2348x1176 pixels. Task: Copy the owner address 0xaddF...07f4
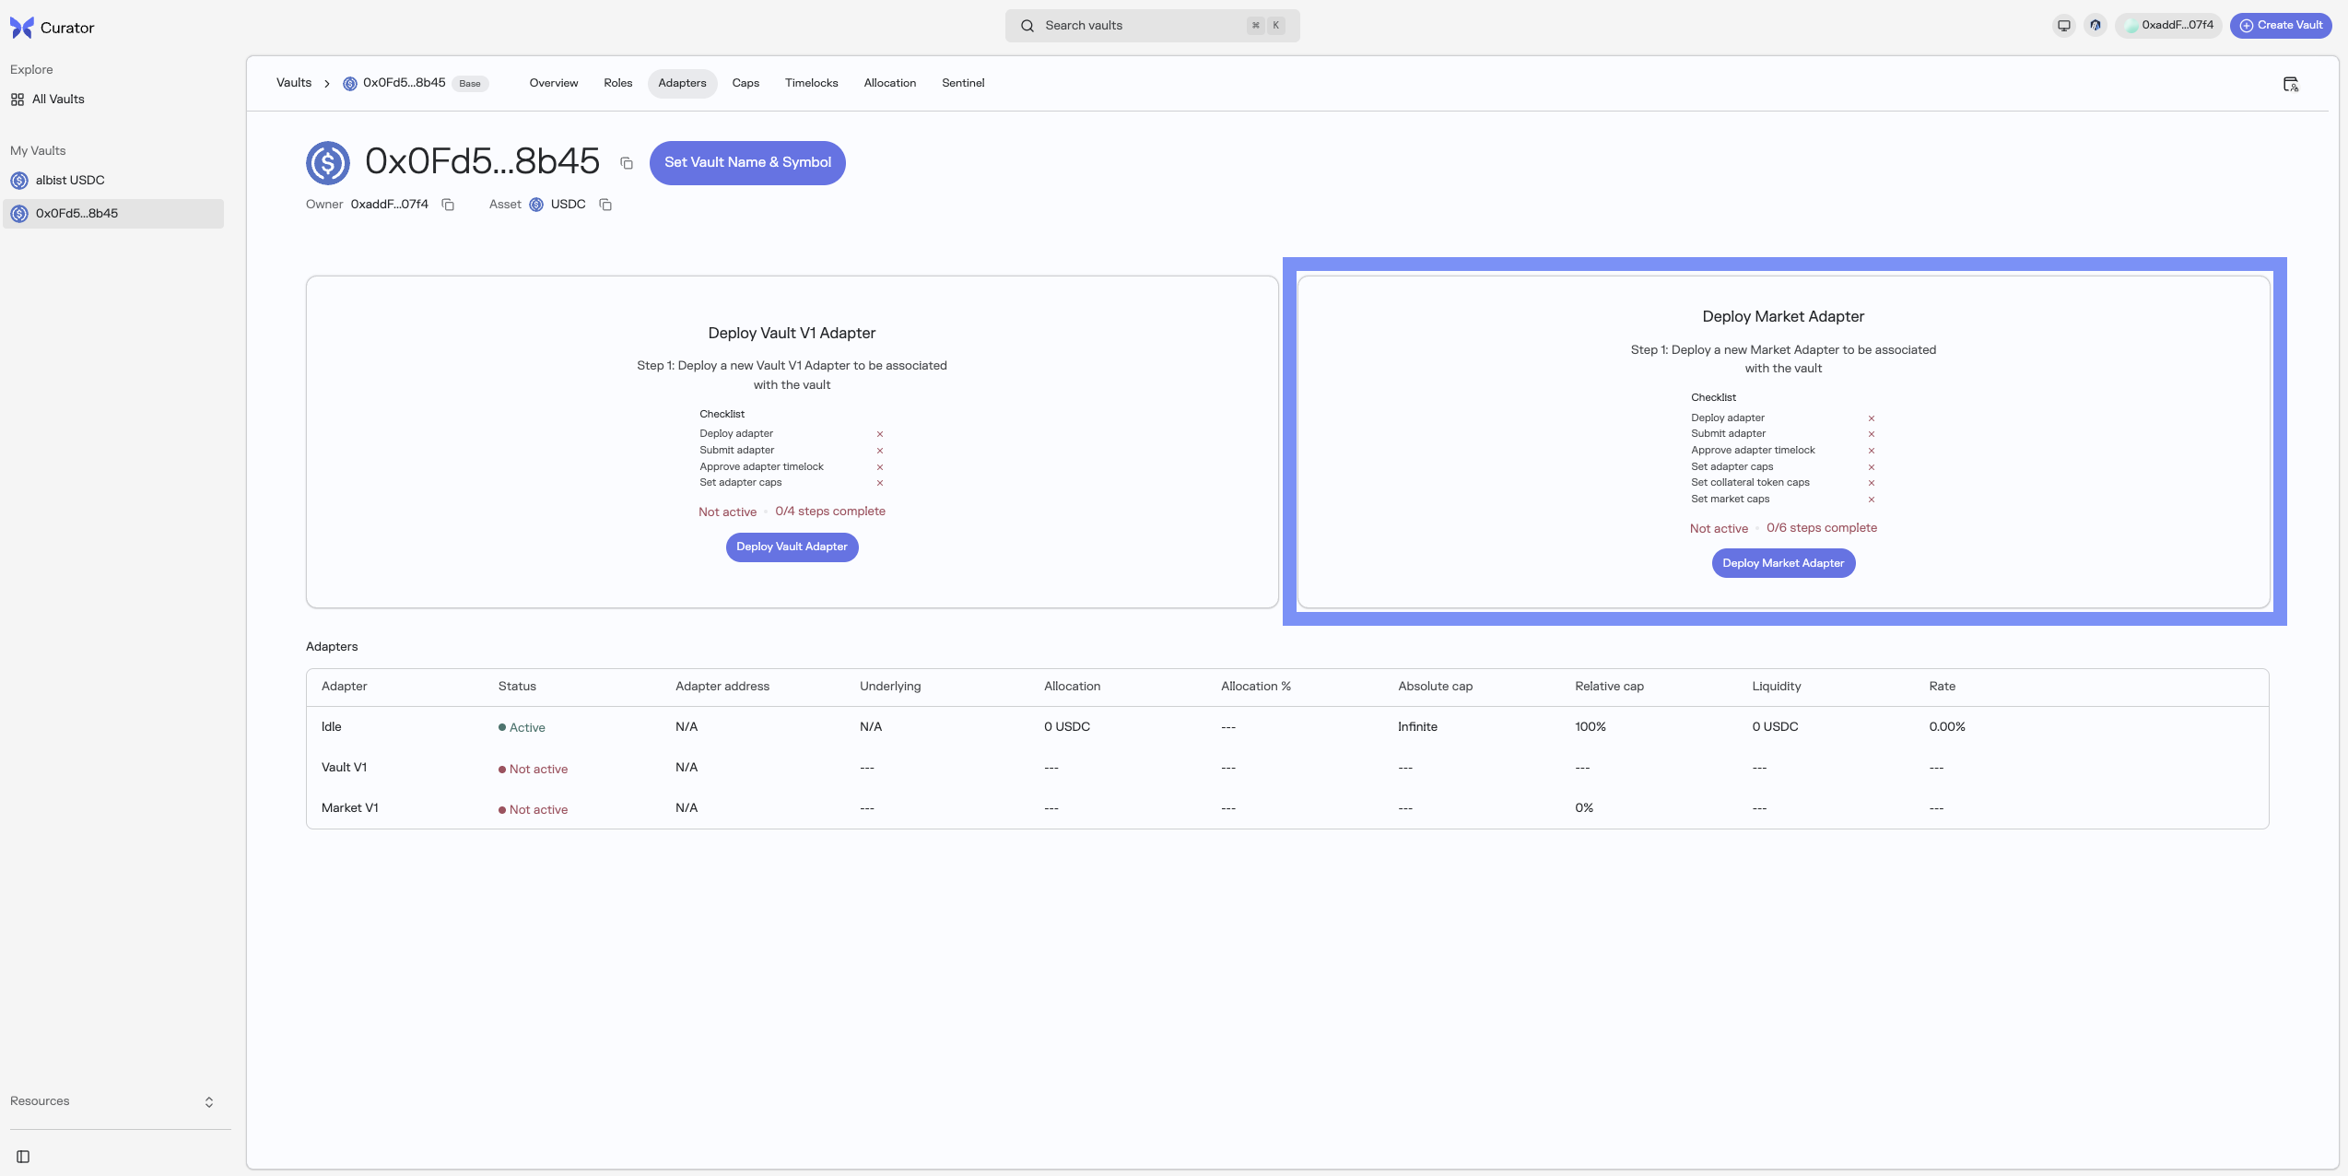click(x=448, y=205)
